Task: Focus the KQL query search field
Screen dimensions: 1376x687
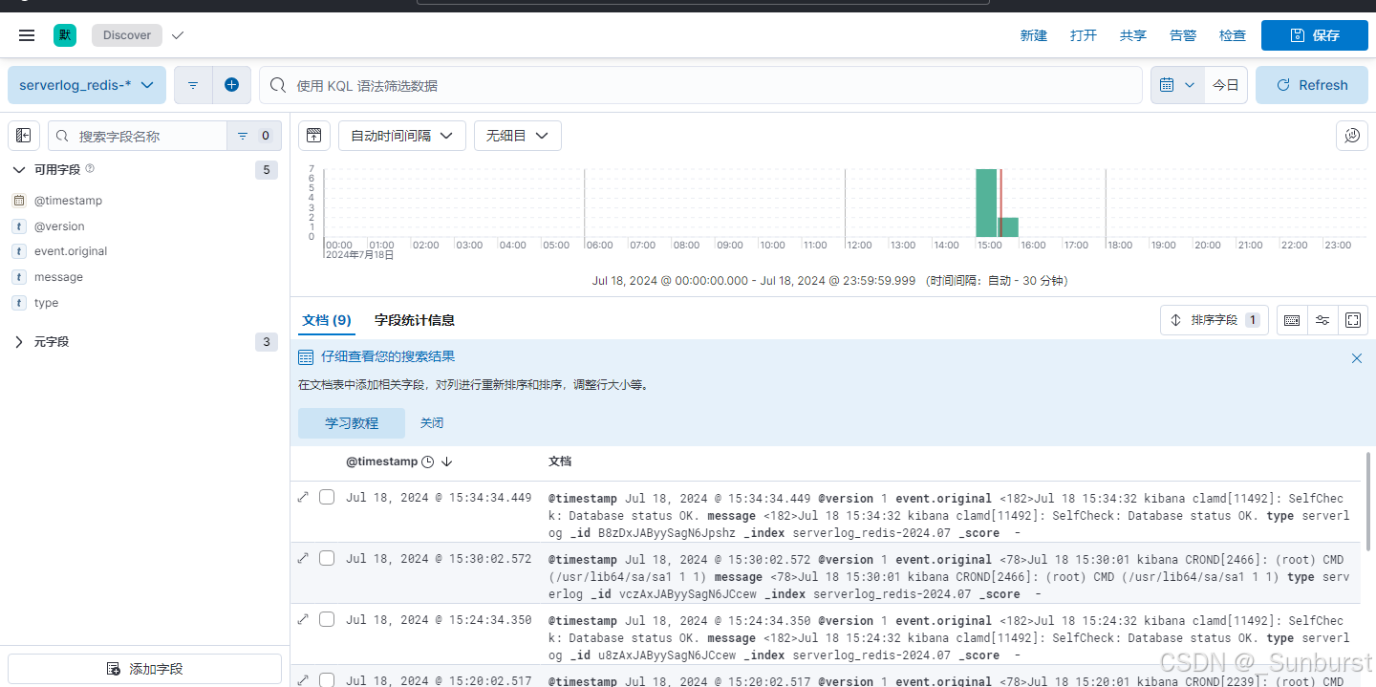Action: tap(700, 85)
